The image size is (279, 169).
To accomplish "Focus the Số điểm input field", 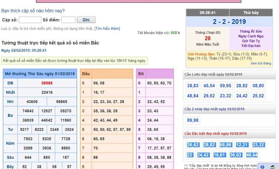I will (x=68, y=20).
